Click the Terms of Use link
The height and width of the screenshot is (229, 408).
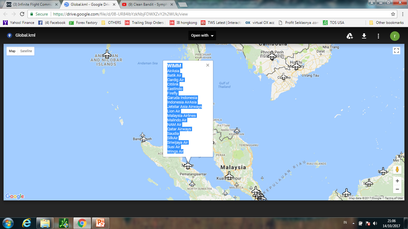[394, 198]
